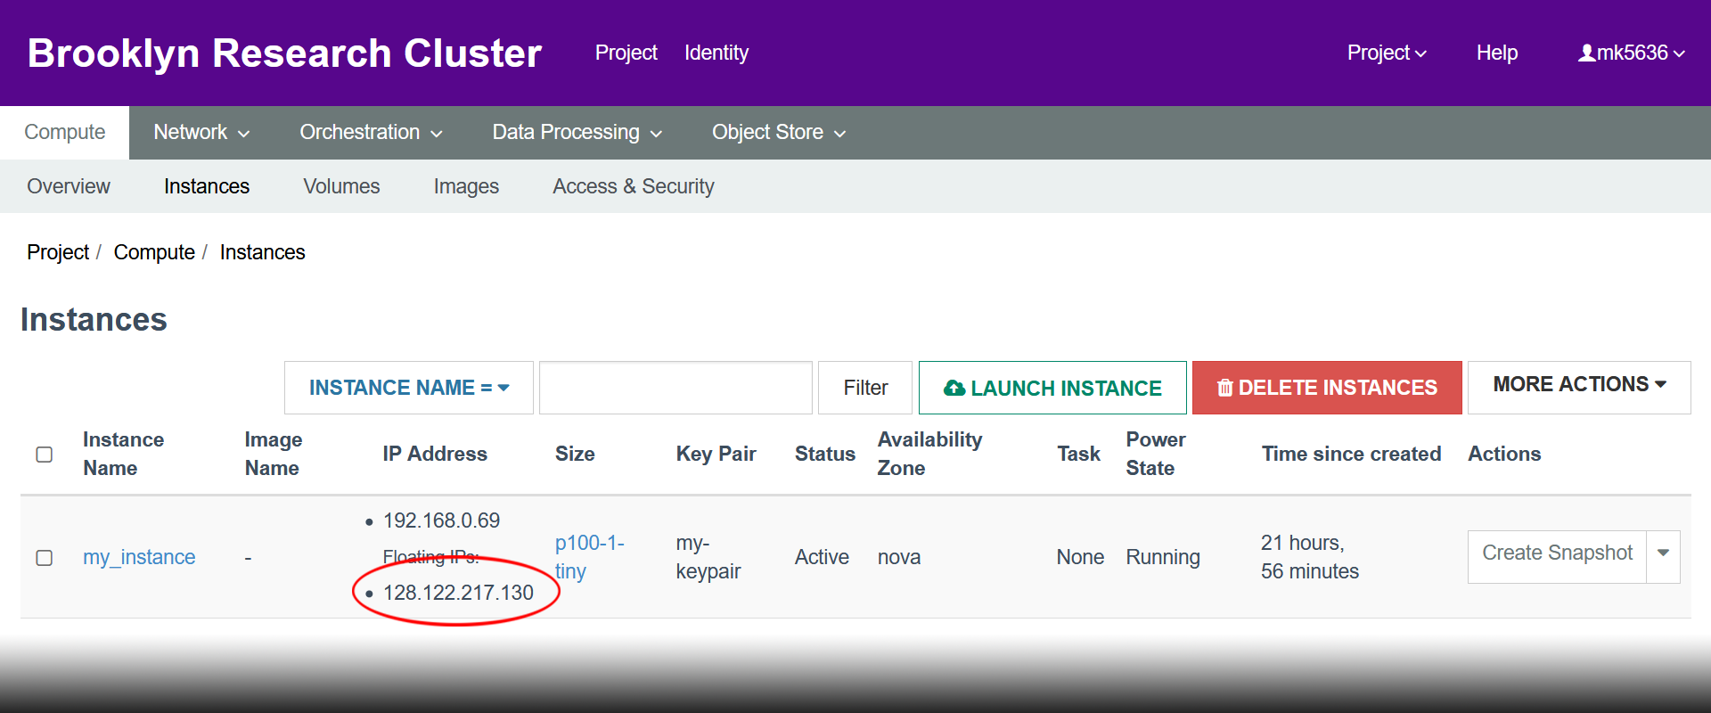
Task: Open the Help link
Action: click(1497, 53)
